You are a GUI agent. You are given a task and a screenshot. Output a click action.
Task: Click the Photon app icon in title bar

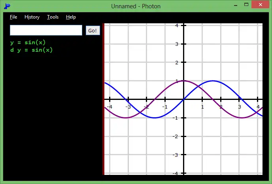click(7, 6)
